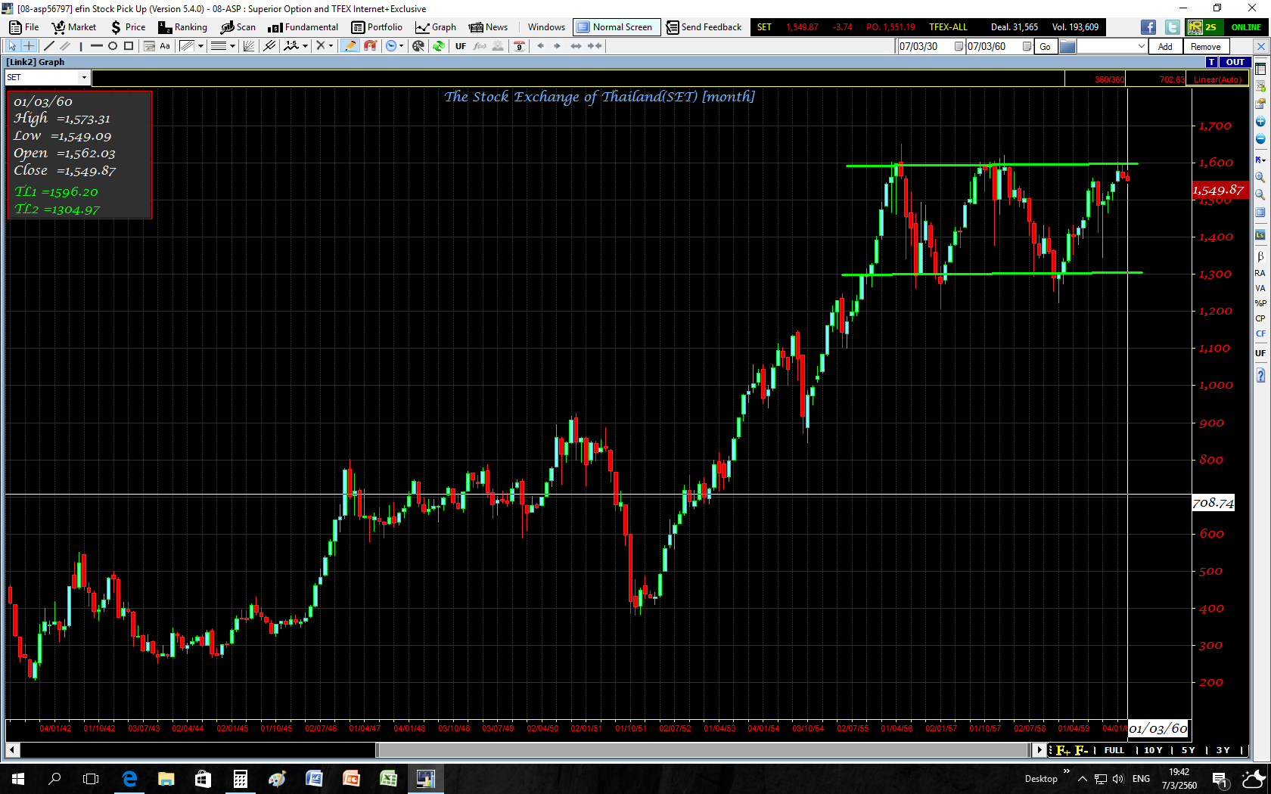This screenshot has width=1271, height=794.
Task: Toggle the VA indicator in sidebar
Action: coord(1260,288)
